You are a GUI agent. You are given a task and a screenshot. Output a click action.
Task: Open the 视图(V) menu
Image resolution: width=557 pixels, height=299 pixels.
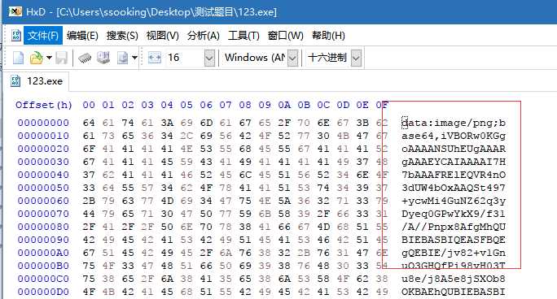(x=162, y=36)
